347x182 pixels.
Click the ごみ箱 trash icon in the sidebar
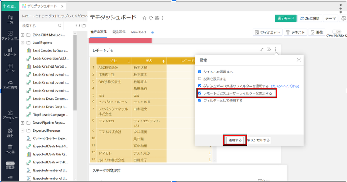coord(10,148)
